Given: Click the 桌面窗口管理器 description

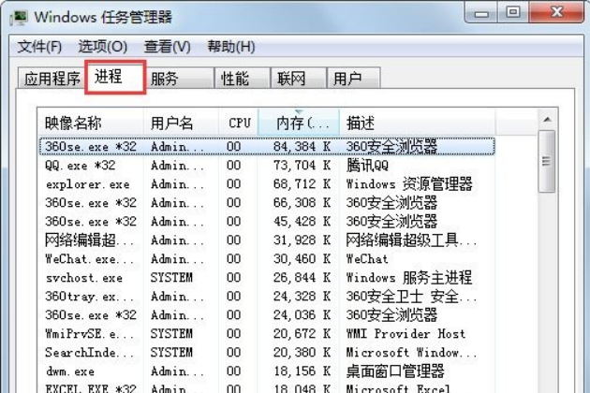Looking at the screenshot, I should click(395, 371).
